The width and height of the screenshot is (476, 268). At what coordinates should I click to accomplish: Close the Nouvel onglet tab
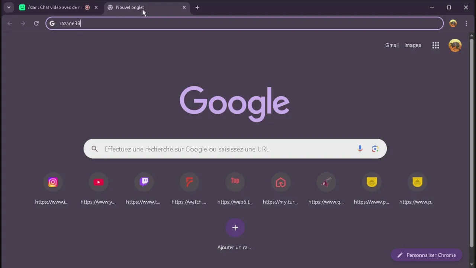184,7
